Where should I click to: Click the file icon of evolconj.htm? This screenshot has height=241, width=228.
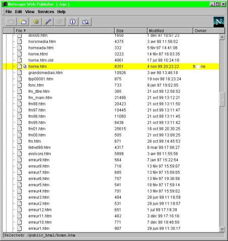click(20, 153)
